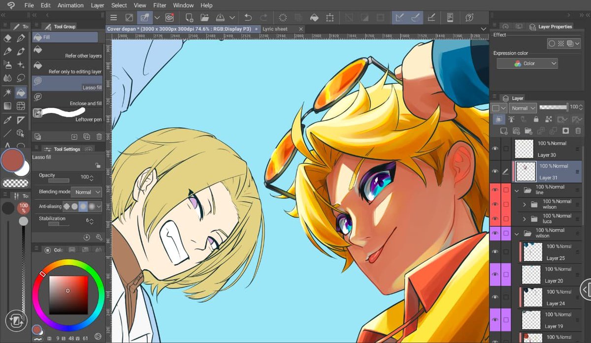Select the Eyedropper tool

point(7,119)
